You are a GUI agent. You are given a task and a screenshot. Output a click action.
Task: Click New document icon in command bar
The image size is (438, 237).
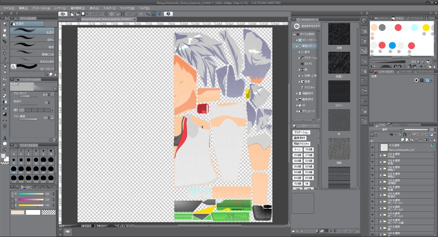pos(72,14)
